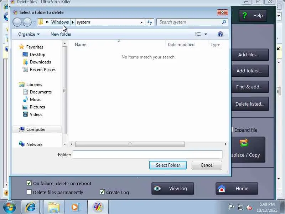Cancel the folder selection dialog

click(x=207, y=165)
